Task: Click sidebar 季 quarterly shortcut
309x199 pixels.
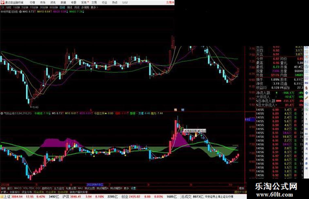Action: point(306,163)
